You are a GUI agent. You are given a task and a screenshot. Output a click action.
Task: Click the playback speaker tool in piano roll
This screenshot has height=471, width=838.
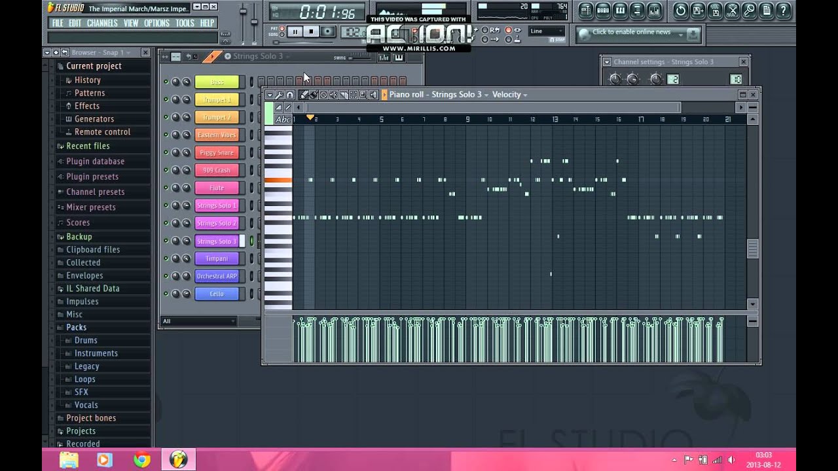tap(373, 95)
